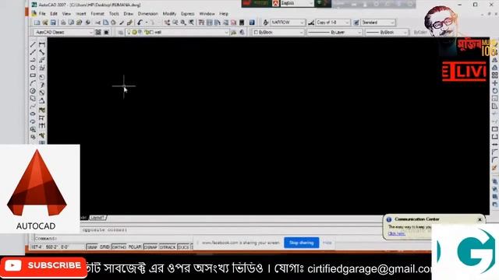Open the Properties palette icon
499x280 pixels.
201,23
